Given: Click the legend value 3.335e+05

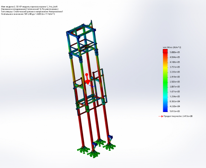Looking at the screenshot, I should coord(175,72).
